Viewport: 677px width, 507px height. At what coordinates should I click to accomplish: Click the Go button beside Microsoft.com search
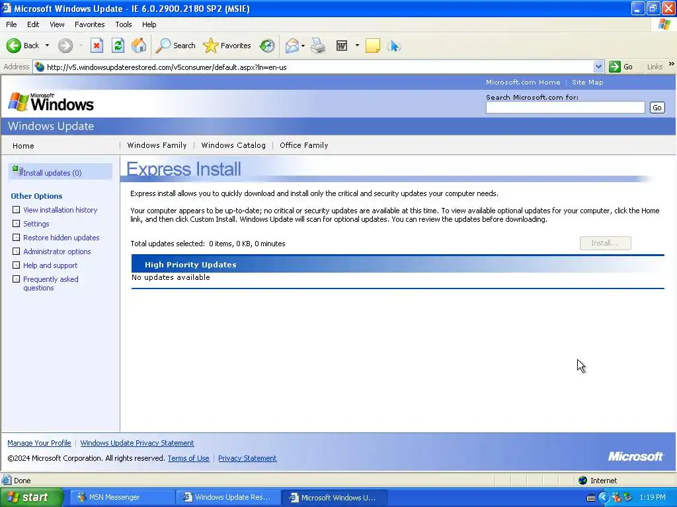[657, 108]
